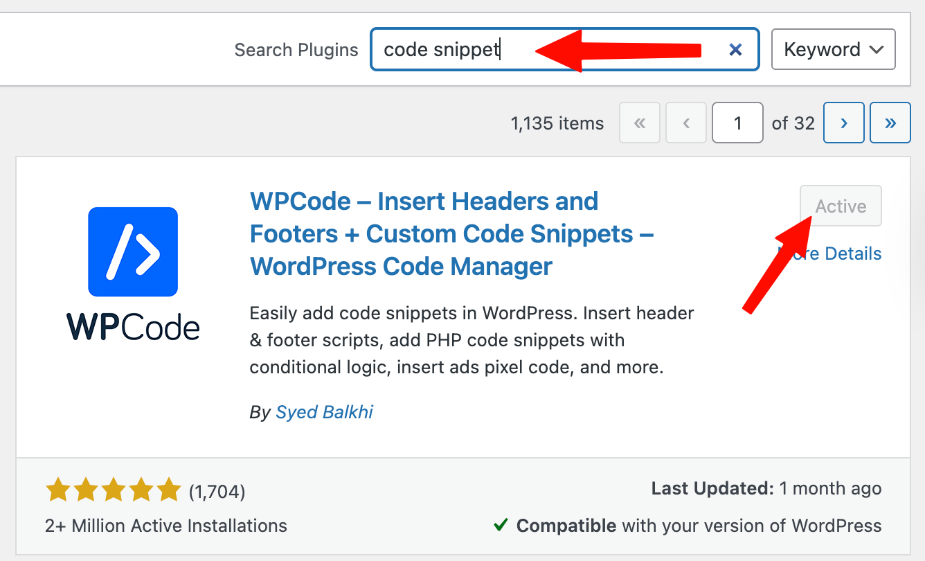Click the "of 32" total pages text
Image resolution: width=925 pixels, height=561 pixels.
(793, 123)
